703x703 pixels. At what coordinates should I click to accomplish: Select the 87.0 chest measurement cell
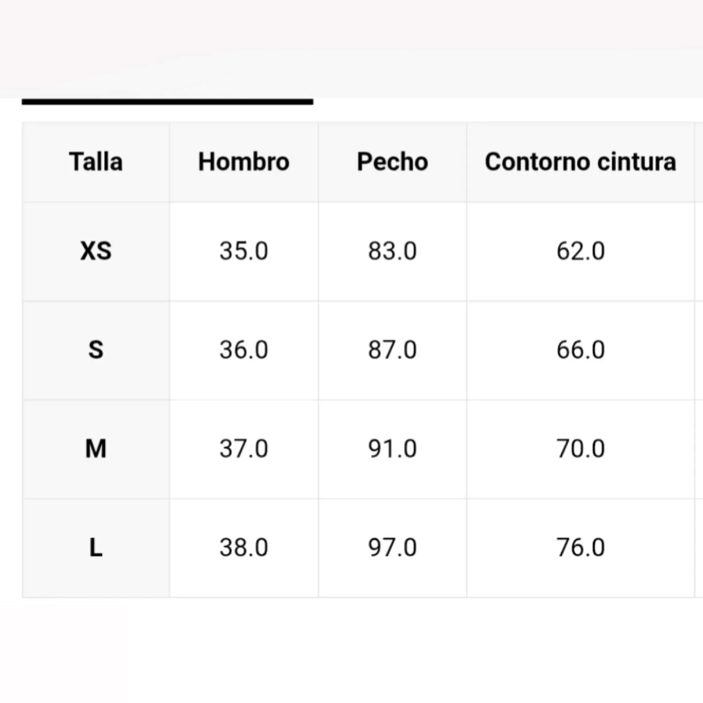click(x=392, y=350)
